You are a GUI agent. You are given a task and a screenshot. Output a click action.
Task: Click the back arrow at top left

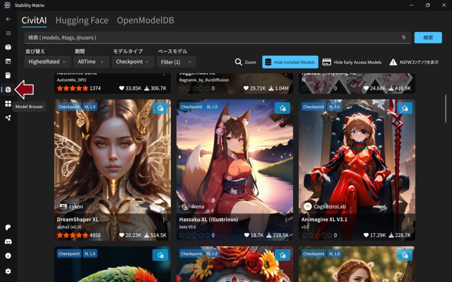8,19
